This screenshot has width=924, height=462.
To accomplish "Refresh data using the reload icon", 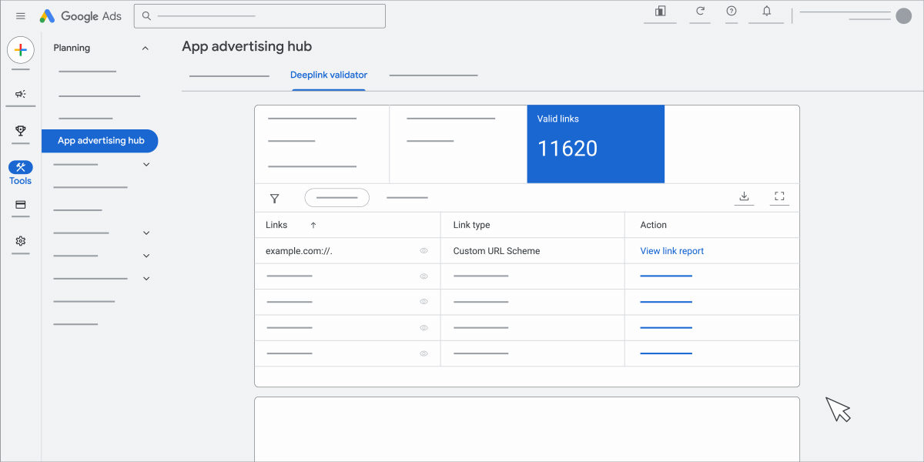I will [699, 12].
